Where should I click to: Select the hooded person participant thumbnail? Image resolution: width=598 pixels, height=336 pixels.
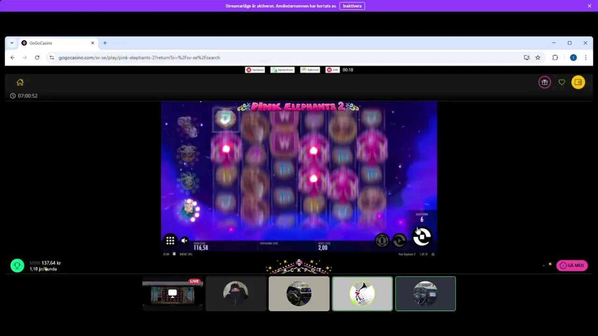236,294
